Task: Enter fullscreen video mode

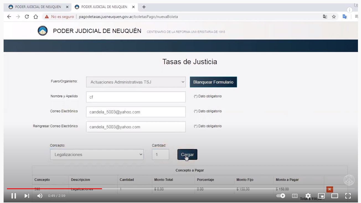Action: pyautogui.click(x=348, y=196)
